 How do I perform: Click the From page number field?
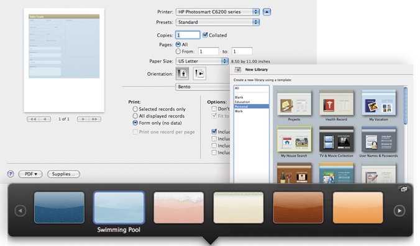click(x=208, y=51)
